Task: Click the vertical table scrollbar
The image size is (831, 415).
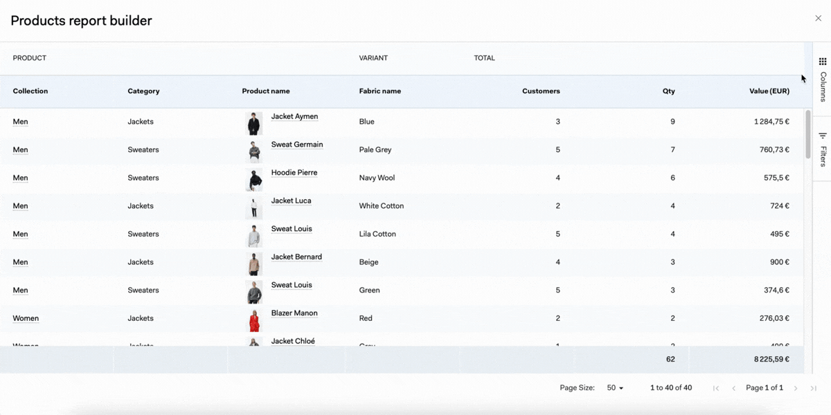Action: pyautogui.click(x=808, y=134)
